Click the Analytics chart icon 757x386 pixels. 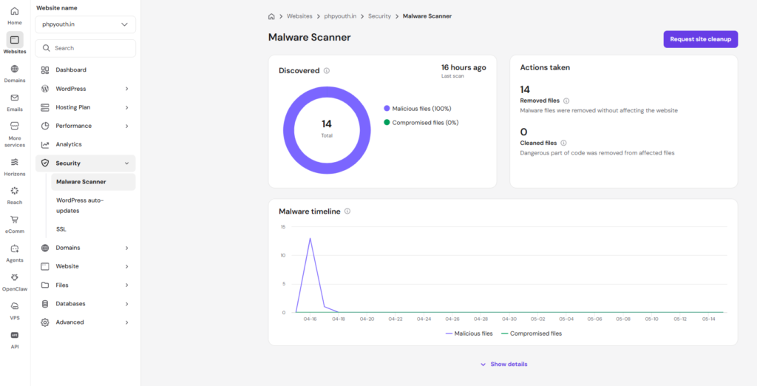pyautogui.click(x=45, y=144)
